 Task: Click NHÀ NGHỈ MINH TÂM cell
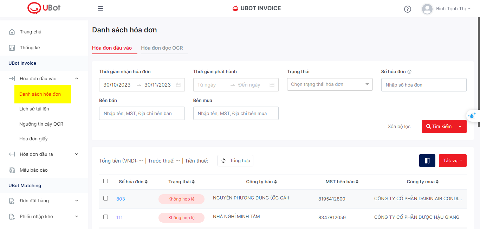click(236, 217)
